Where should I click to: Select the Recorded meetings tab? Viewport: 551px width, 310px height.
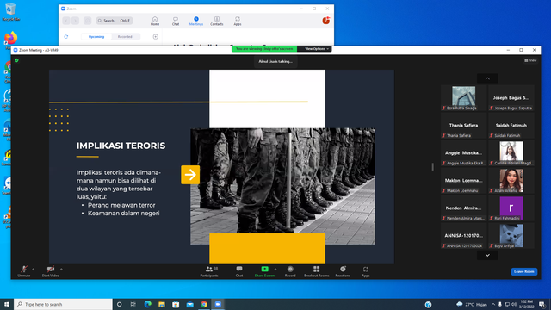[125, 36]
